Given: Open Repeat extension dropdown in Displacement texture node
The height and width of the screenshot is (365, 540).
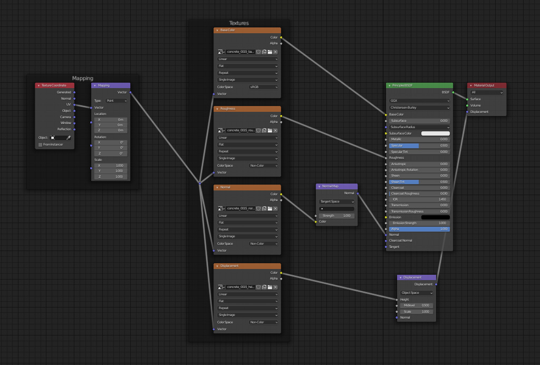Looking at the screenshot, I should coord(248,308).
